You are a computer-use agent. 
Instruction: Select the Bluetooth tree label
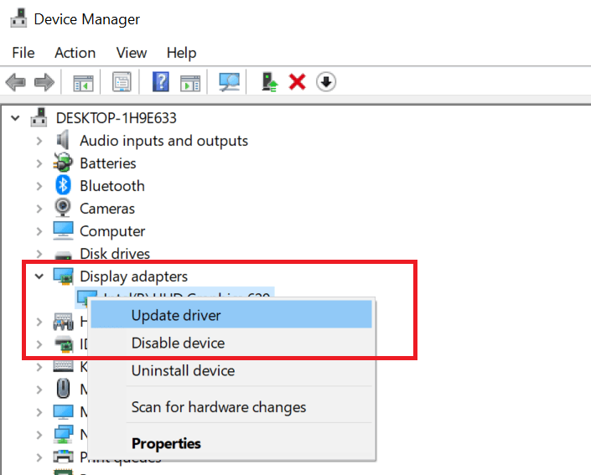[112, 186]
